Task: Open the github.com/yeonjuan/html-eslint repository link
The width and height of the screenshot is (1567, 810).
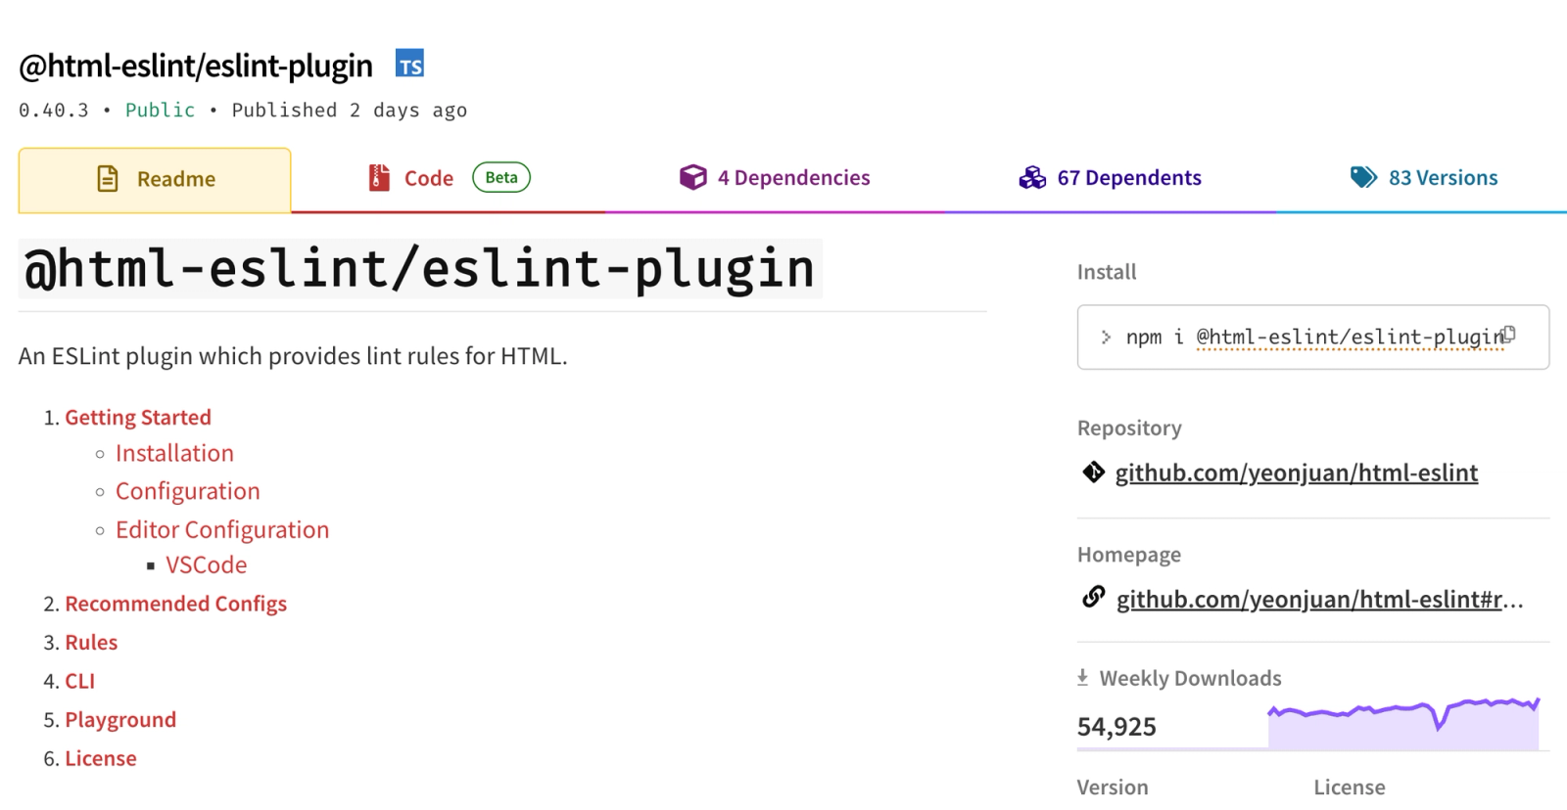Action: coord(1297,472)
